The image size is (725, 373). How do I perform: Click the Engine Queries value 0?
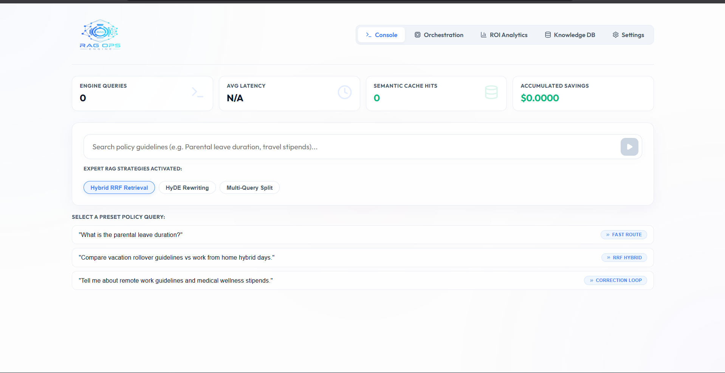(x=83, y=98)
